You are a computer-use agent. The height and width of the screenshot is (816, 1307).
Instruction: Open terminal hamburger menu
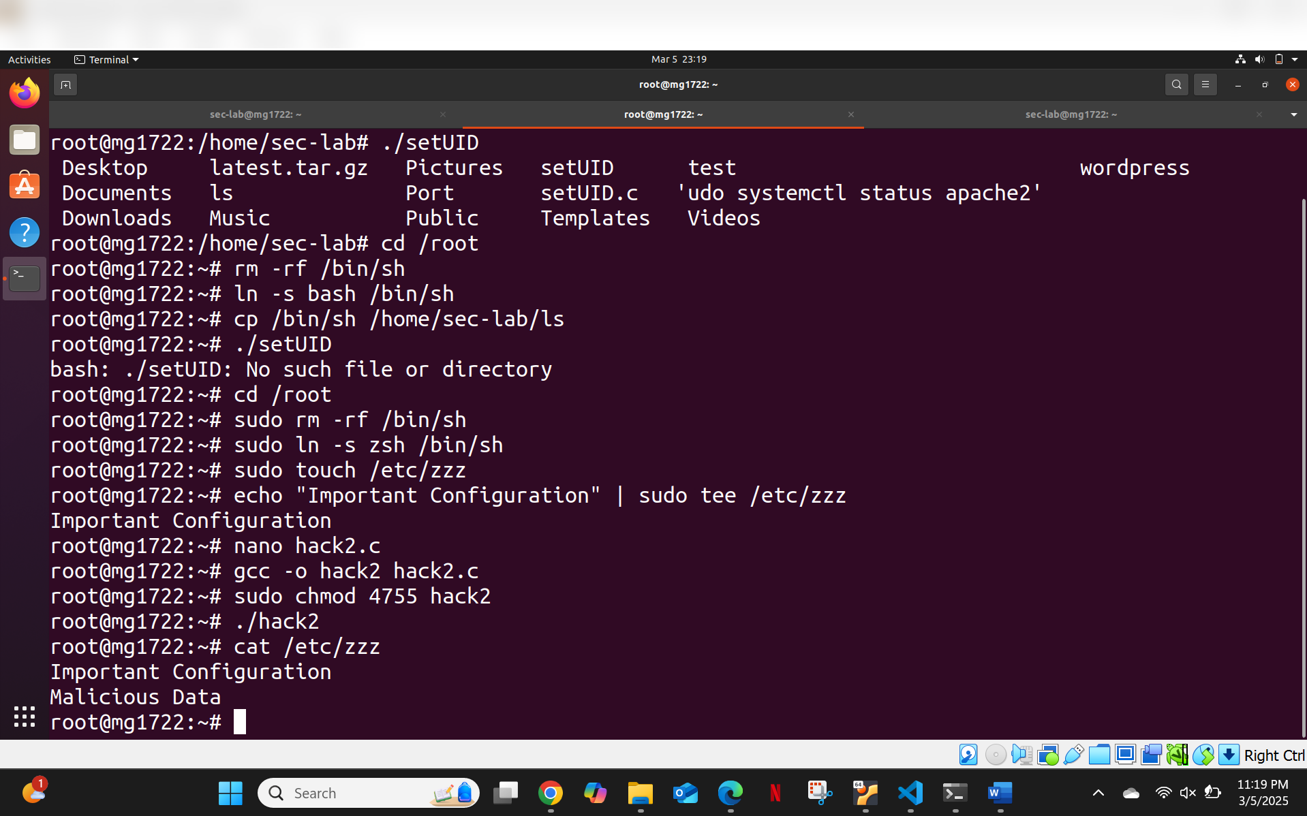pos(1205,84)
